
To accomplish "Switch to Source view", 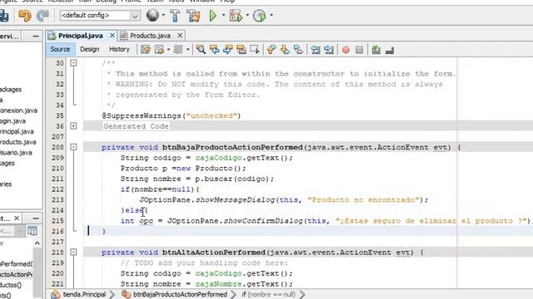I will pyautogui.click(x=60, y=50).
